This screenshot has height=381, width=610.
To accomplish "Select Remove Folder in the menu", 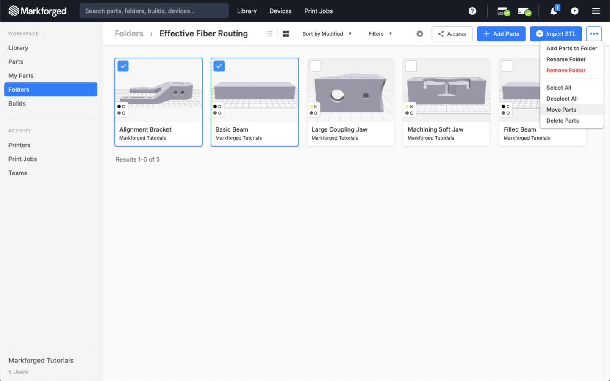I will (x=566, y=70).
